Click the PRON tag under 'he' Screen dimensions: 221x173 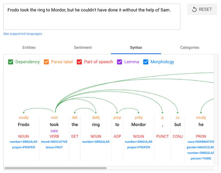[x=201, y=136]
